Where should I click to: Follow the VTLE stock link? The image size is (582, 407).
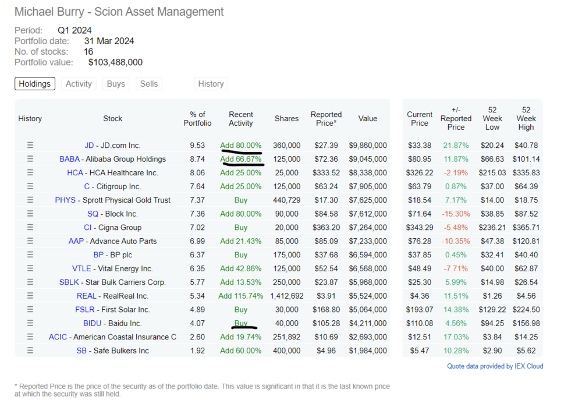[x=81, y=268]
